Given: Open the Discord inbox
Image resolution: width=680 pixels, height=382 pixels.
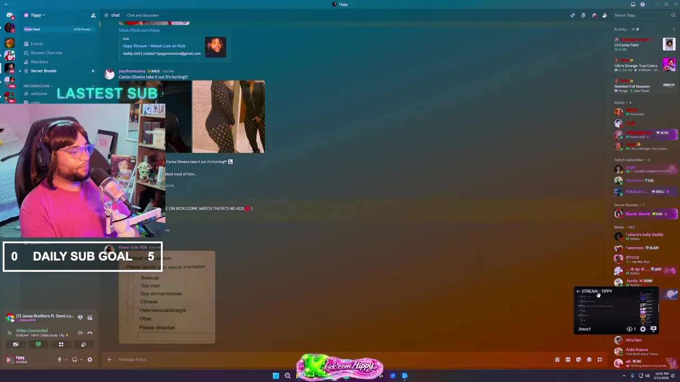Looking at the screenshot, I should (632, 4).
